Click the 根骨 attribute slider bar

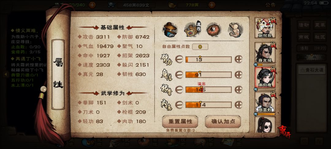(x=209, y=90)
